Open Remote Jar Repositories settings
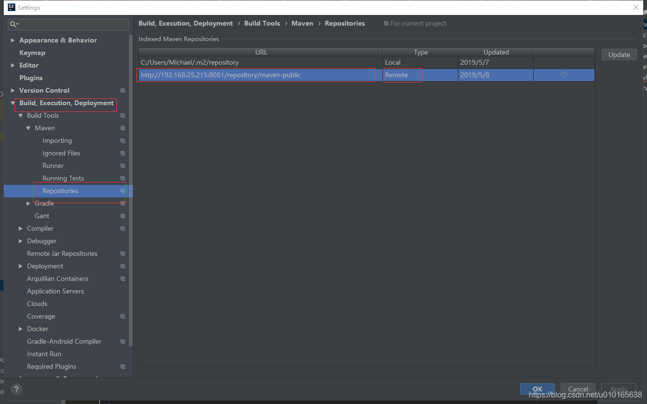 [x=62, y=253]
